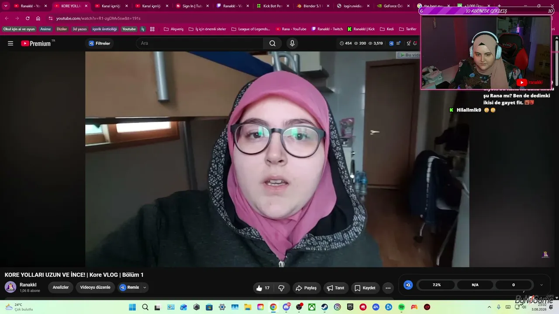Close the KORE YOLLARI tab
The height and width of the screenshot is (314, 559).
pos(86,6)
